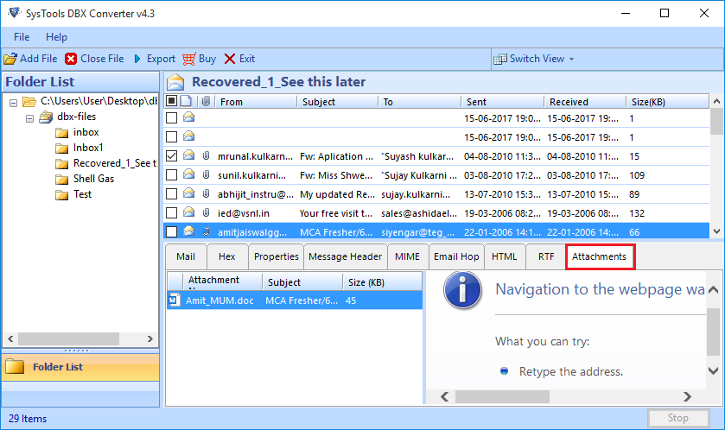Click the page icon column header
This screenshot has width=725, height=430.
[187, 101]
